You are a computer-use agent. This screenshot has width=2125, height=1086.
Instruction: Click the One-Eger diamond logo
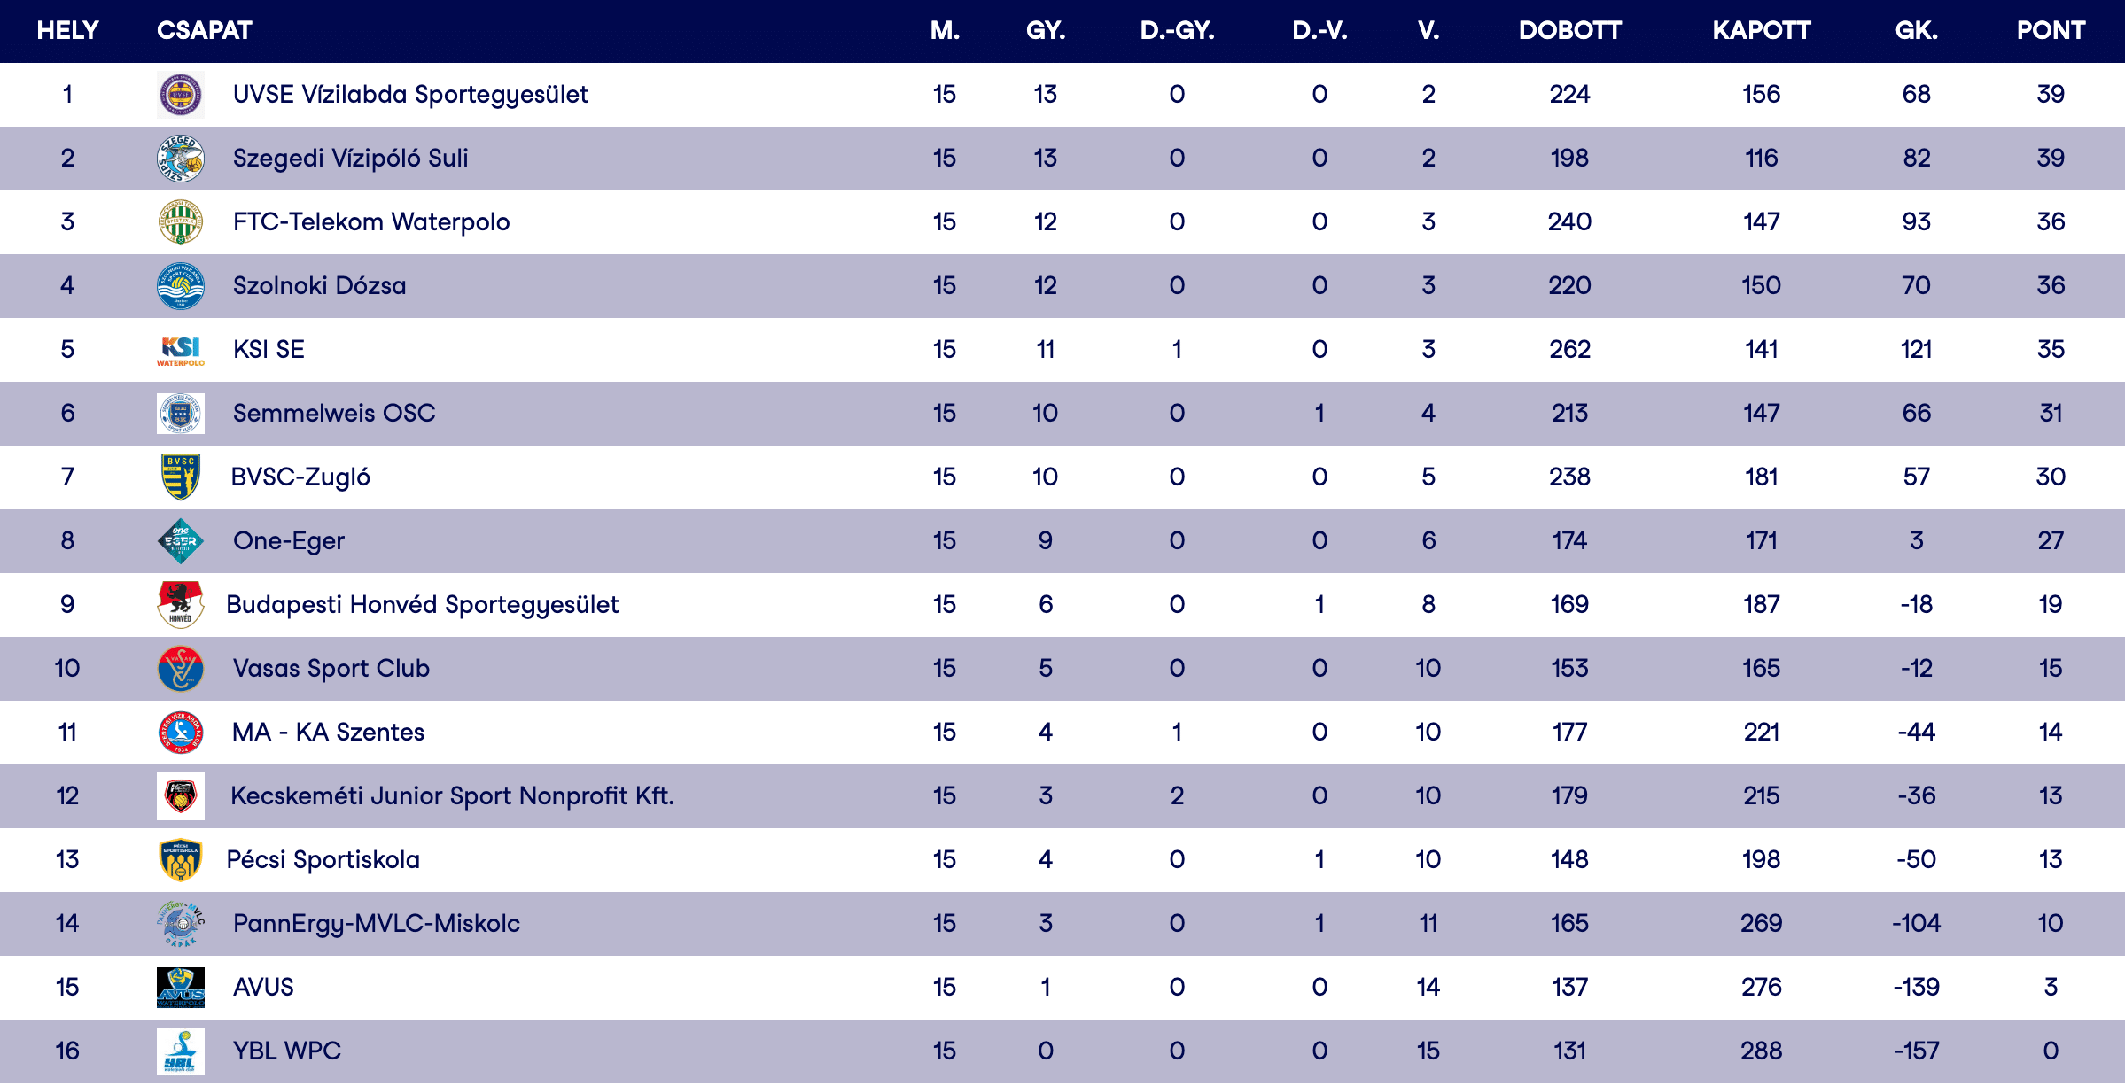[180, 541]
